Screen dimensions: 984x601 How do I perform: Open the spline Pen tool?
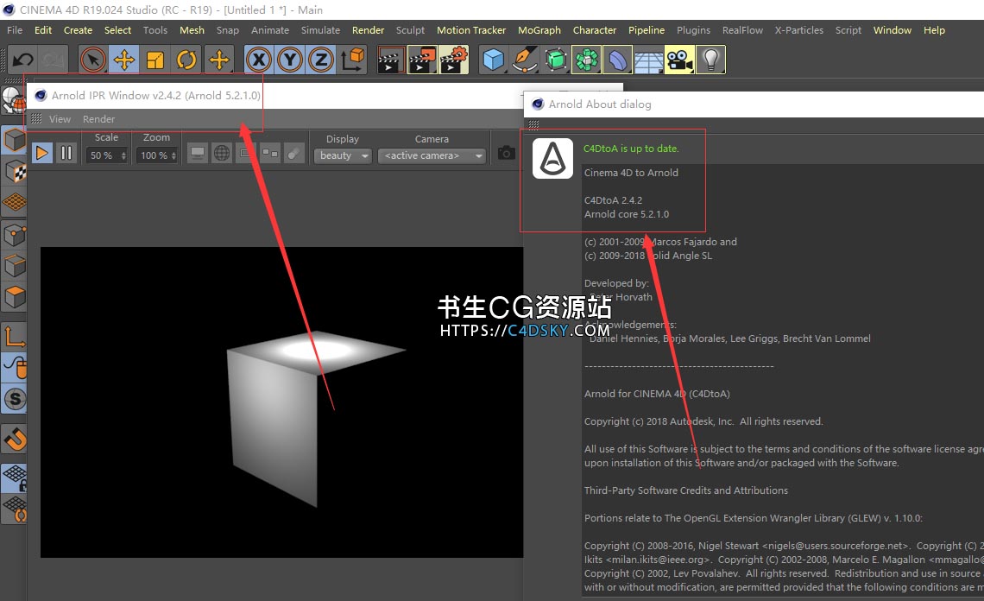525,60
